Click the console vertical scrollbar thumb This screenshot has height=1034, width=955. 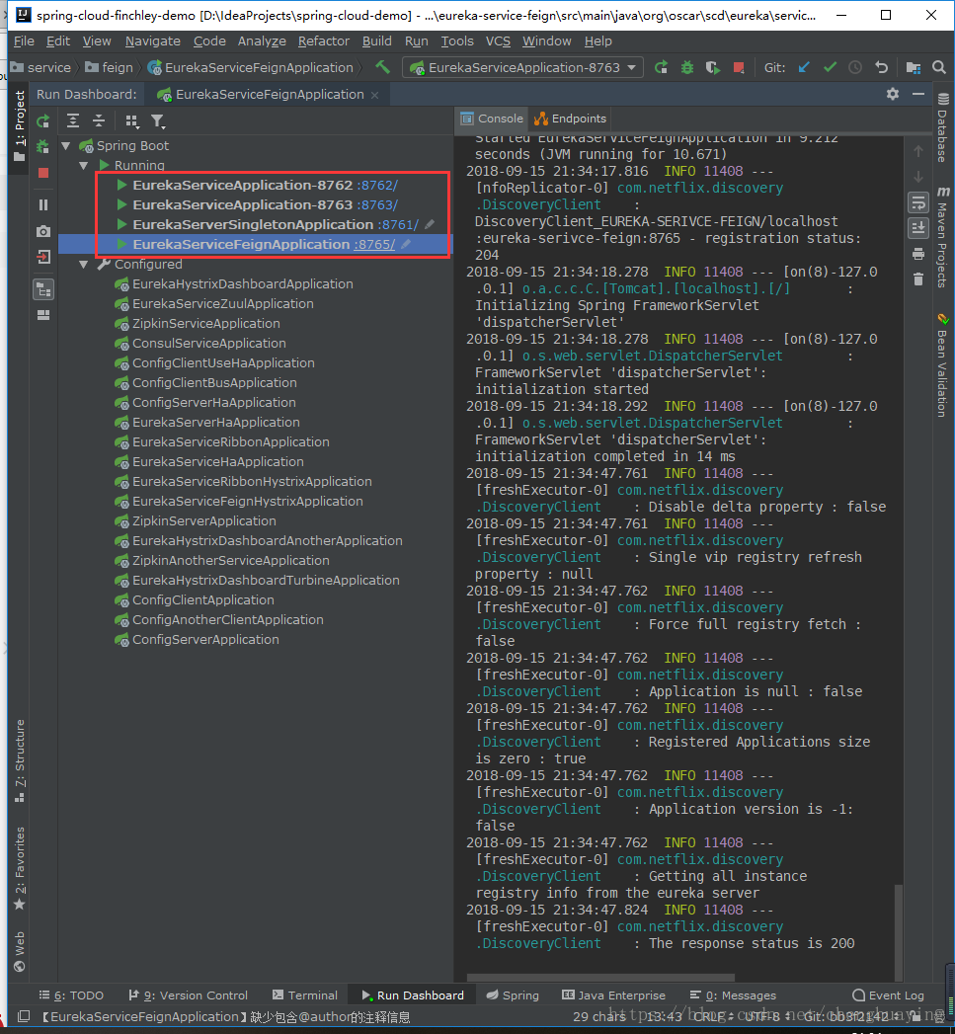point(899,932)
